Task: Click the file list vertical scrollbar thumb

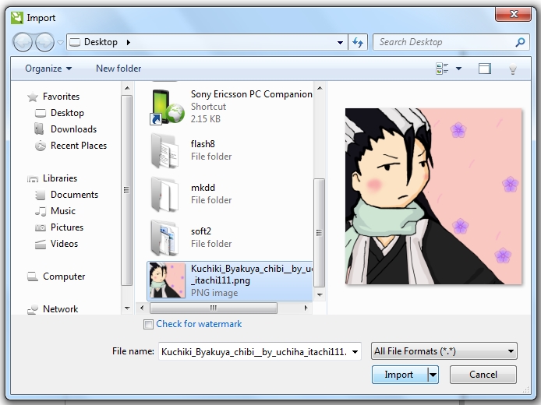Action: [x=319, y=233]
